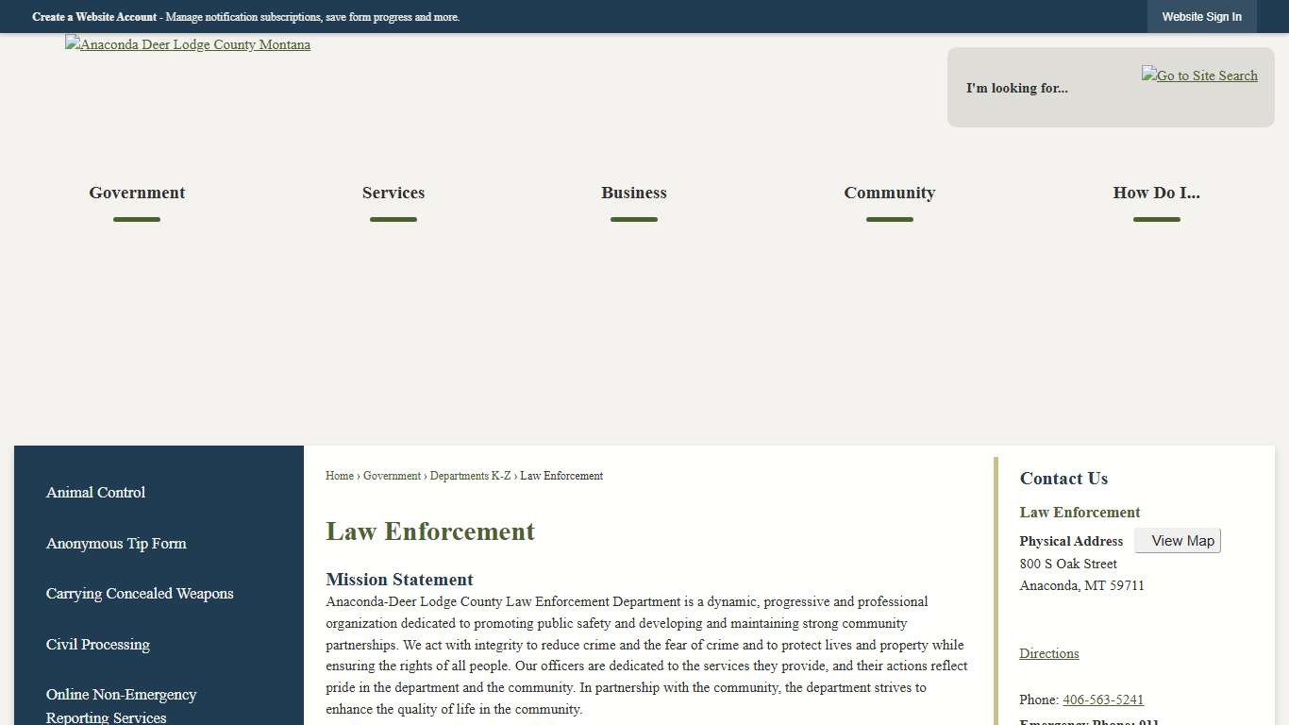Open the Animal Control sidebar item
The width and height of the screenshot is (1289, 725).
tap(95, 492)
